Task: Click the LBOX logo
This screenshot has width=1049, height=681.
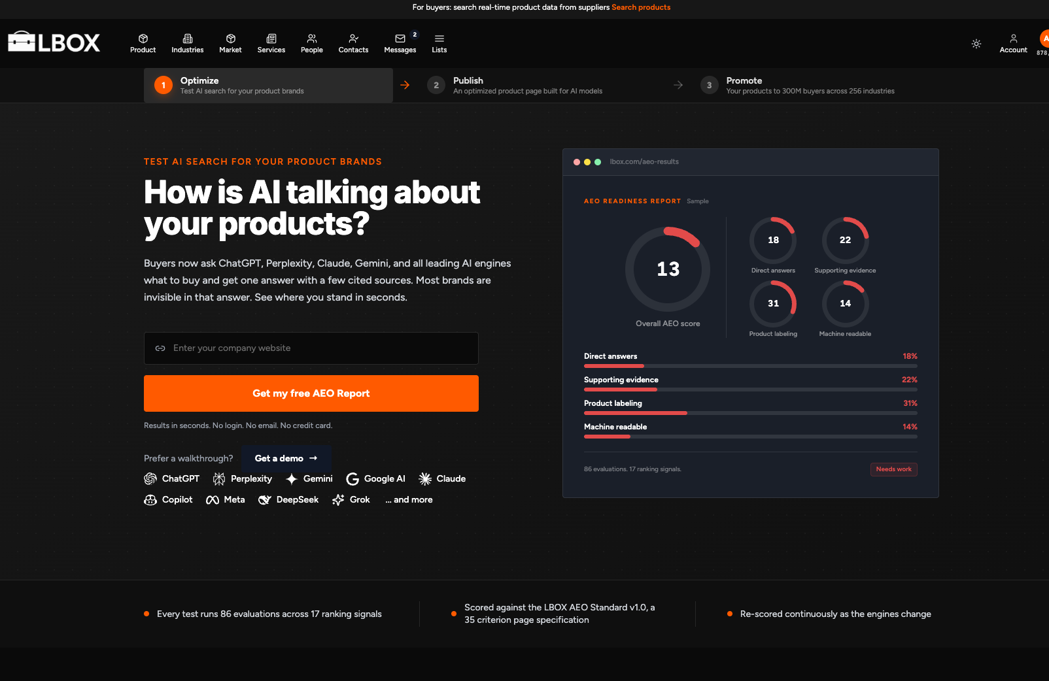Action: (54, 42)
